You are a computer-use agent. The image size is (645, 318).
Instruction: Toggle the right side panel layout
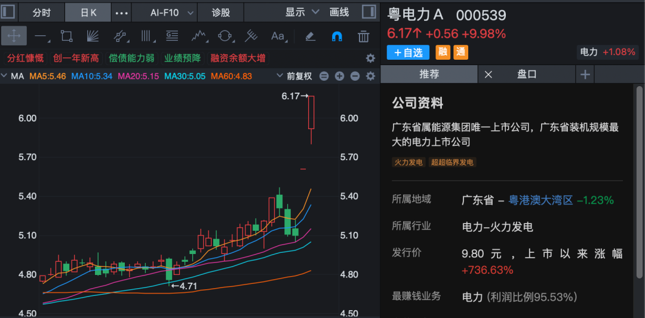pos(369,12)
